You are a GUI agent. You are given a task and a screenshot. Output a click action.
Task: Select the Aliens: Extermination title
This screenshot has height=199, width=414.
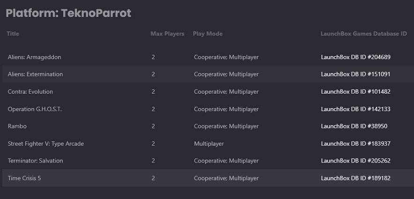(35, 74)
